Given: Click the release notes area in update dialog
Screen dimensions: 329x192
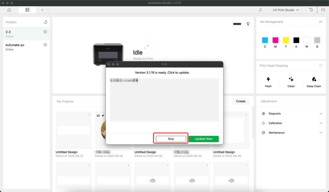Looking at the screenshot, I should click(164, 100).
